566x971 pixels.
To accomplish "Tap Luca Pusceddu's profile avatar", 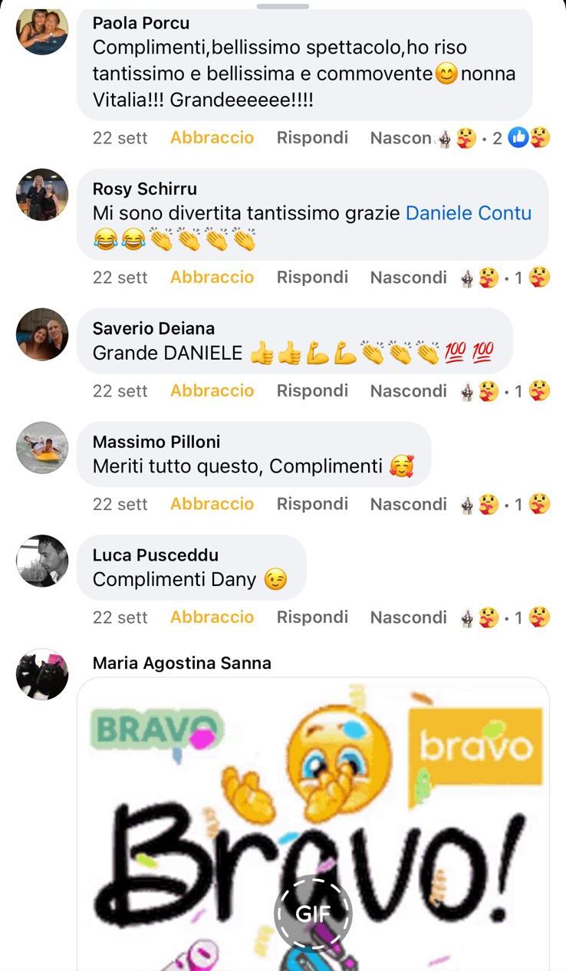I will [x=42, y=561].
